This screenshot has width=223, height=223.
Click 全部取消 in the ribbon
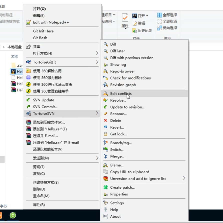pyautogui.click(x=167, y=21)
